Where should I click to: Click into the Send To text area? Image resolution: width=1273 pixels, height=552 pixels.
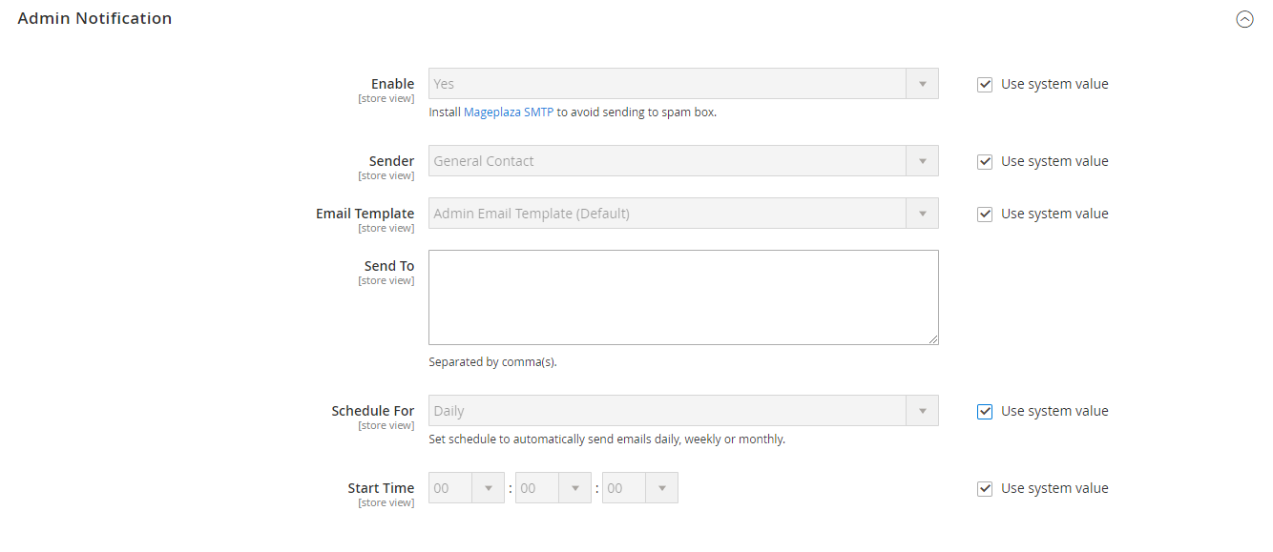click(683, 297)
